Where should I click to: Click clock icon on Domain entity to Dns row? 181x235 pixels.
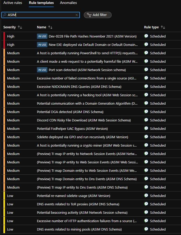tap(146, 179)
